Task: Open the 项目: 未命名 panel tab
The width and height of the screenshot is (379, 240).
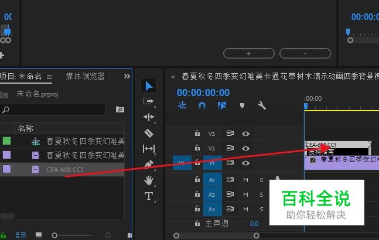Action: [21, 76]
